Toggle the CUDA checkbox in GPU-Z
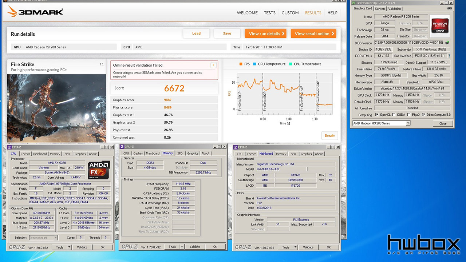Viewport: 466px width, 262px height. (x=394, y=115)
